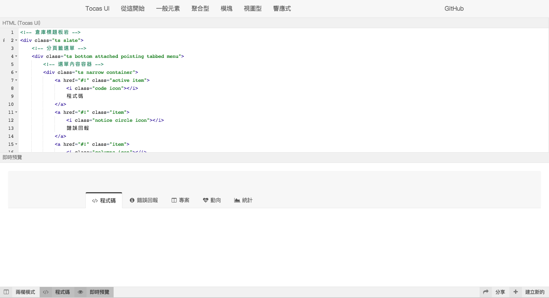Viewport: 549px width, 298px height.
Task: Open the 模塊 menu
Action: (226, 8)
